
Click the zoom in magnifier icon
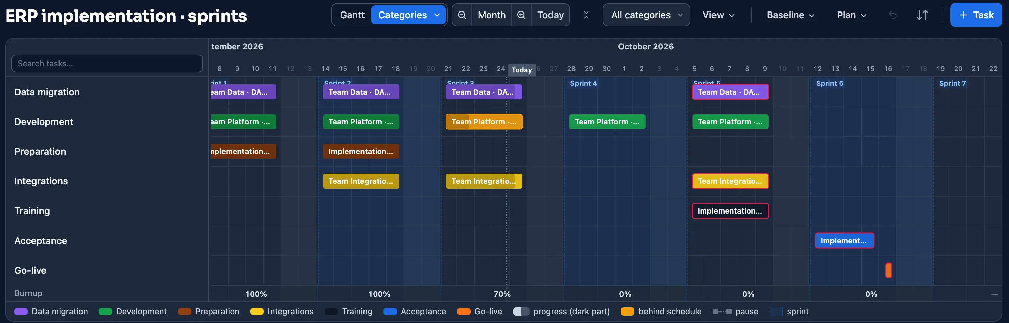521,15
